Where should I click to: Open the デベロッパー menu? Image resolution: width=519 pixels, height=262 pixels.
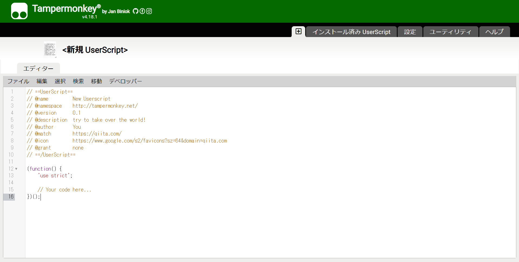(125, 81)
